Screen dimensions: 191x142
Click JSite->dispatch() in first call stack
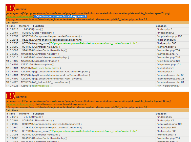[43, 33]
